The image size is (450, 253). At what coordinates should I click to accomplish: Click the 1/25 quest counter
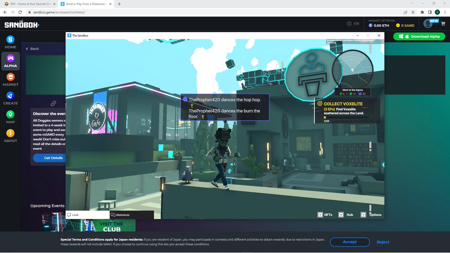(326, 121)
